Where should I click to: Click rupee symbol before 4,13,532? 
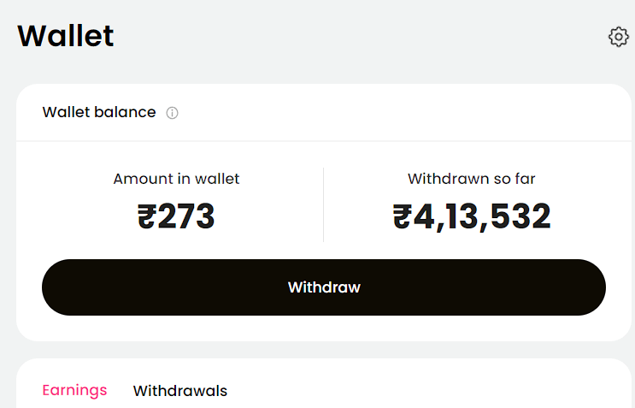[x=403, y=217]
